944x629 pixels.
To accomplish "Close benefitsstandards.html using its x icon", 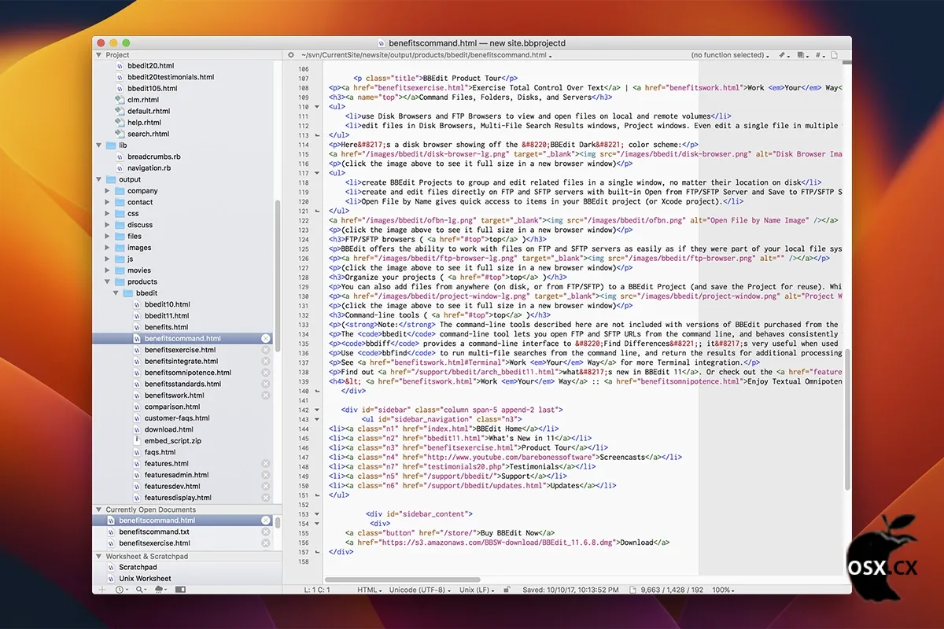I will point(266,384).
